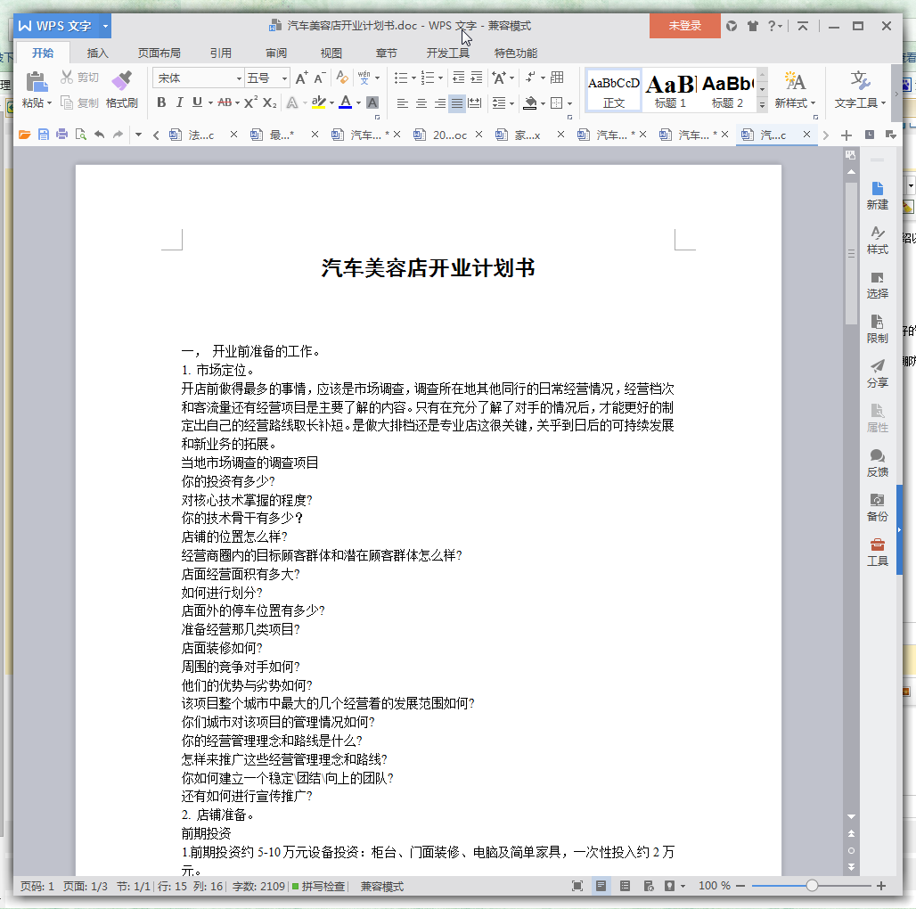Open 新建 in the side panel
Image resolution: width=916 pixels, height=909 pixels.
point(877,196)
